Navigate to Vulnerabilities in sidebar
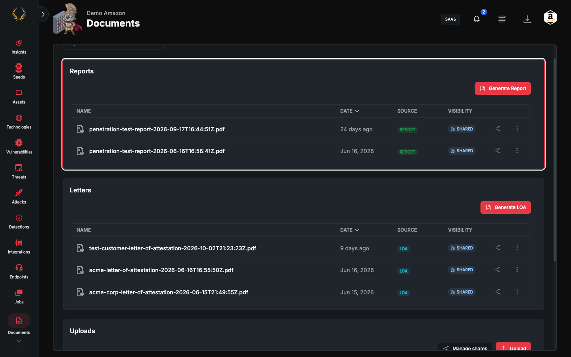 click(x=19, y=147)
